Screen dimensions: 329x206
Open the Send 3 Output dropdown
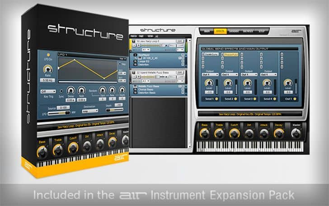(249, 75)
